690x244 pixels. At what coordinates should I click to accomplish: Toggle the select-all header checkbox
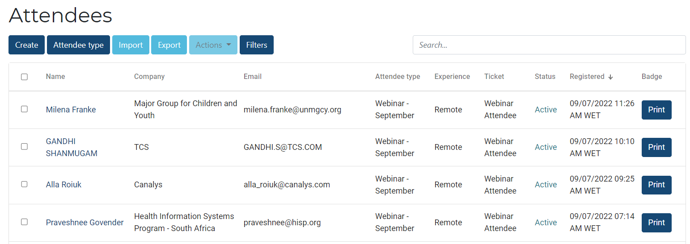[x=24, y=77]
